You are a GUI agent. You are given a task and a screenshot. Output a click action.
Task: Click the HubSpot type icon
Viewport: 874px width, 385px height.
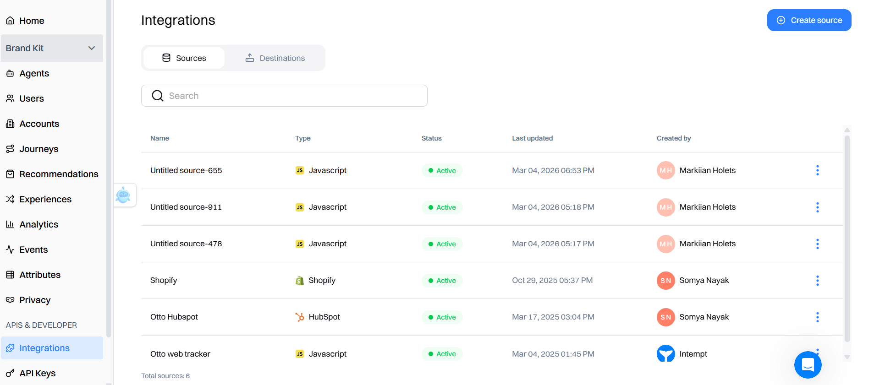coord(300,317)
